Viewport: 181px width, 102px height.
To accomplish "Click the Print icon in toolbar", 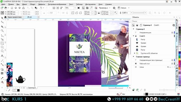I will 23,8.
